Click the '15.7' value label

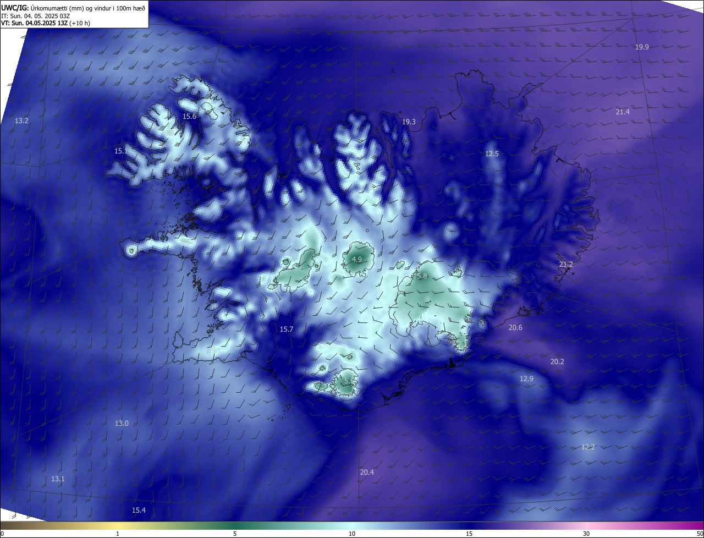[x=287, y=330]
